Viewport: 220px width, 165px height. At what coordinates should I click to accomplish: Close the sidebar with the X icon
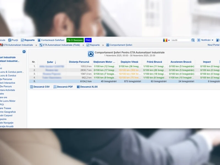24,51
